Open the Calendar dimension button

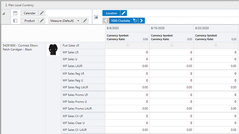click(29, 13)
